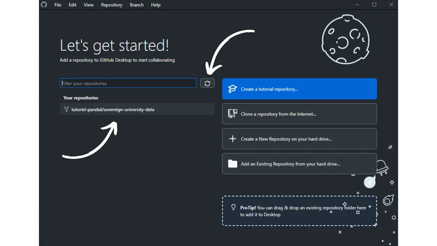Focus the Filter your repositories field
This screenshot has height=246, width=437.
128,83
